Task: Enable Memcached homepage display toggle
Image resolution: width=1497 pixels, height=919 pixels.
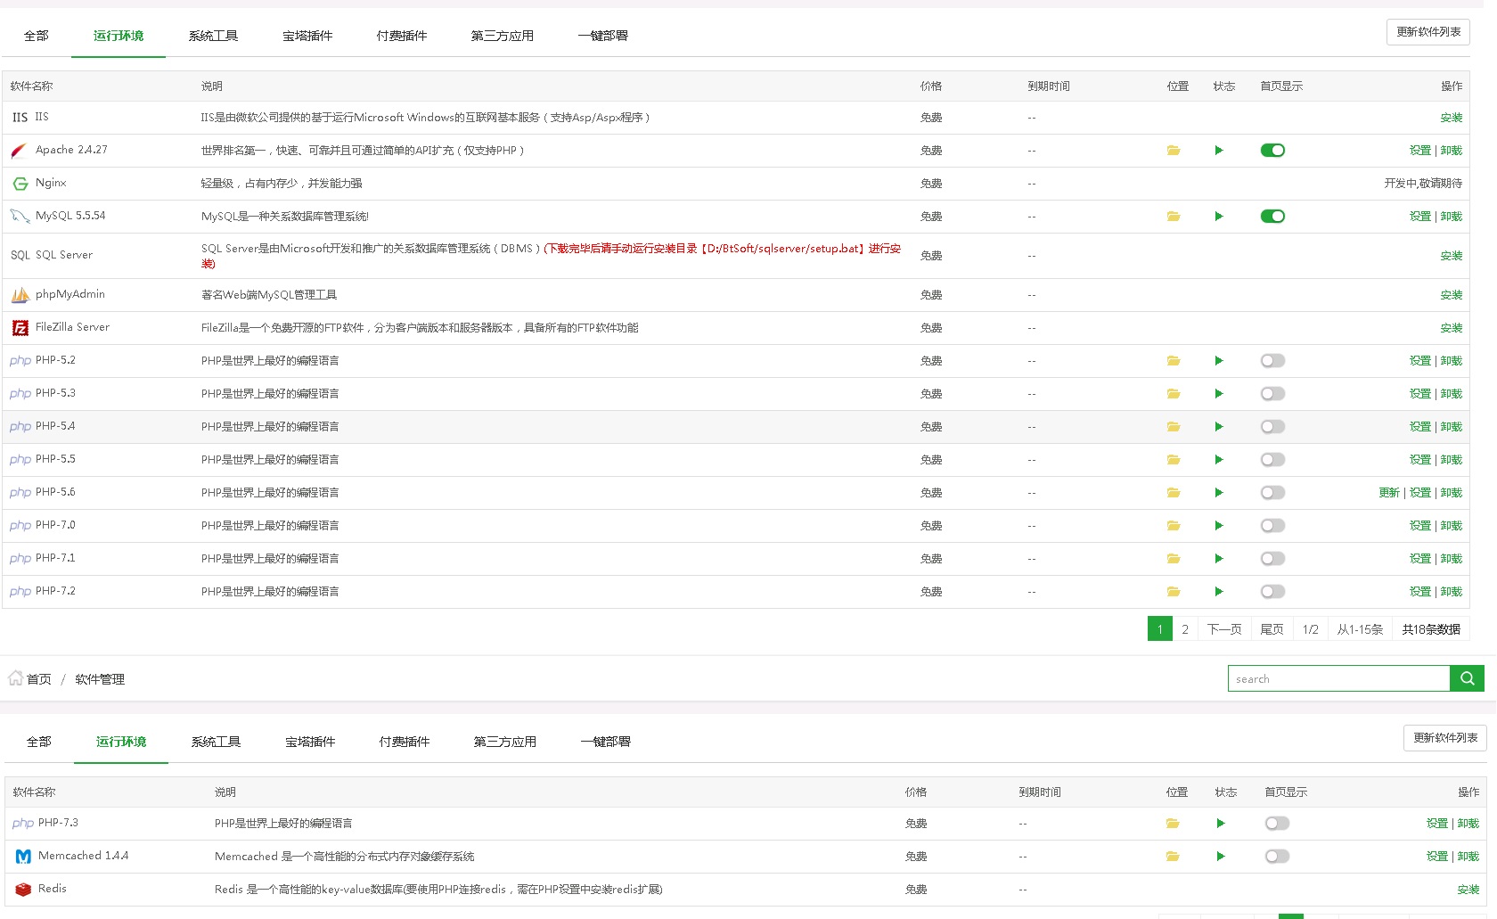Action: (1277, 857)
